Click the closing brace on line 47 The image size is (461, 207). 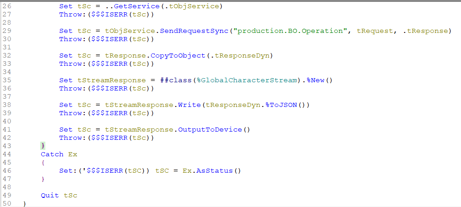(x=43, y=179)
